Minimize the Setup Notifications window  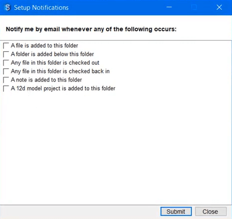tap(169, 7)
